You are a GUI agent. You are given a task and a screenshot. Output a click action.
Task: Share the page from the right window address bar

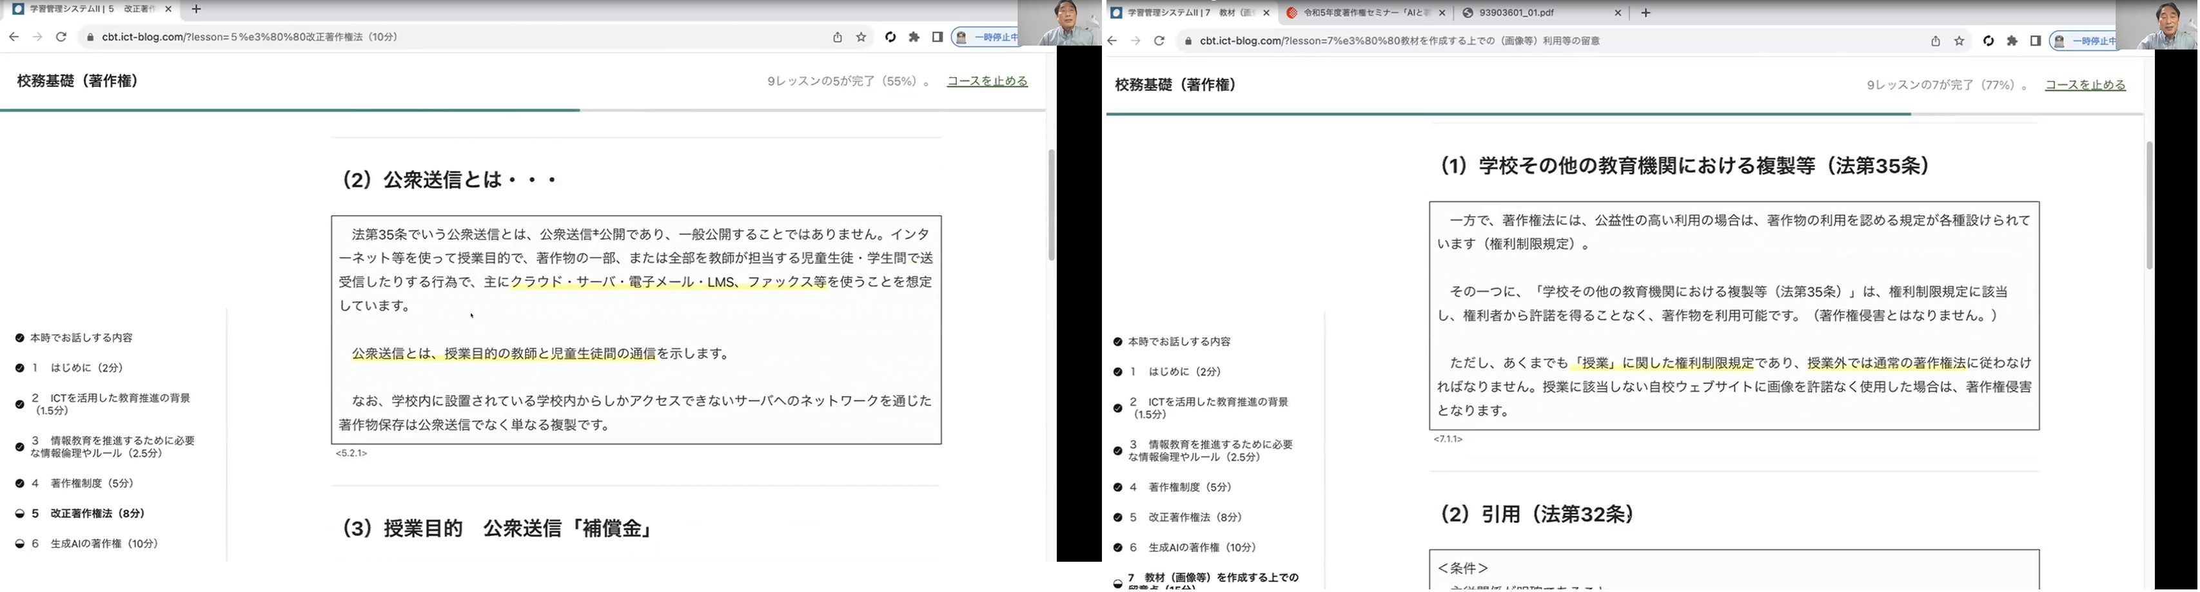click(1935, 40)
